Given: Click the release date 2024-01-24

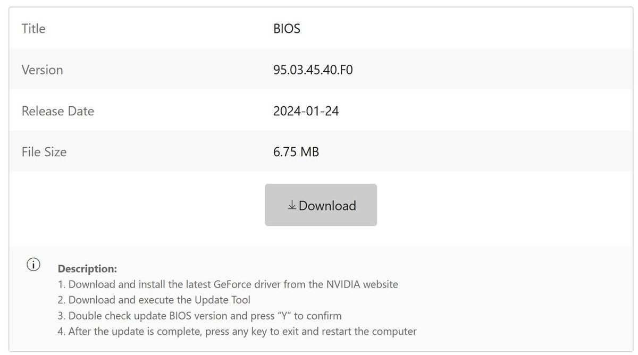Looking at the screenshot, I should pos(306,111).
